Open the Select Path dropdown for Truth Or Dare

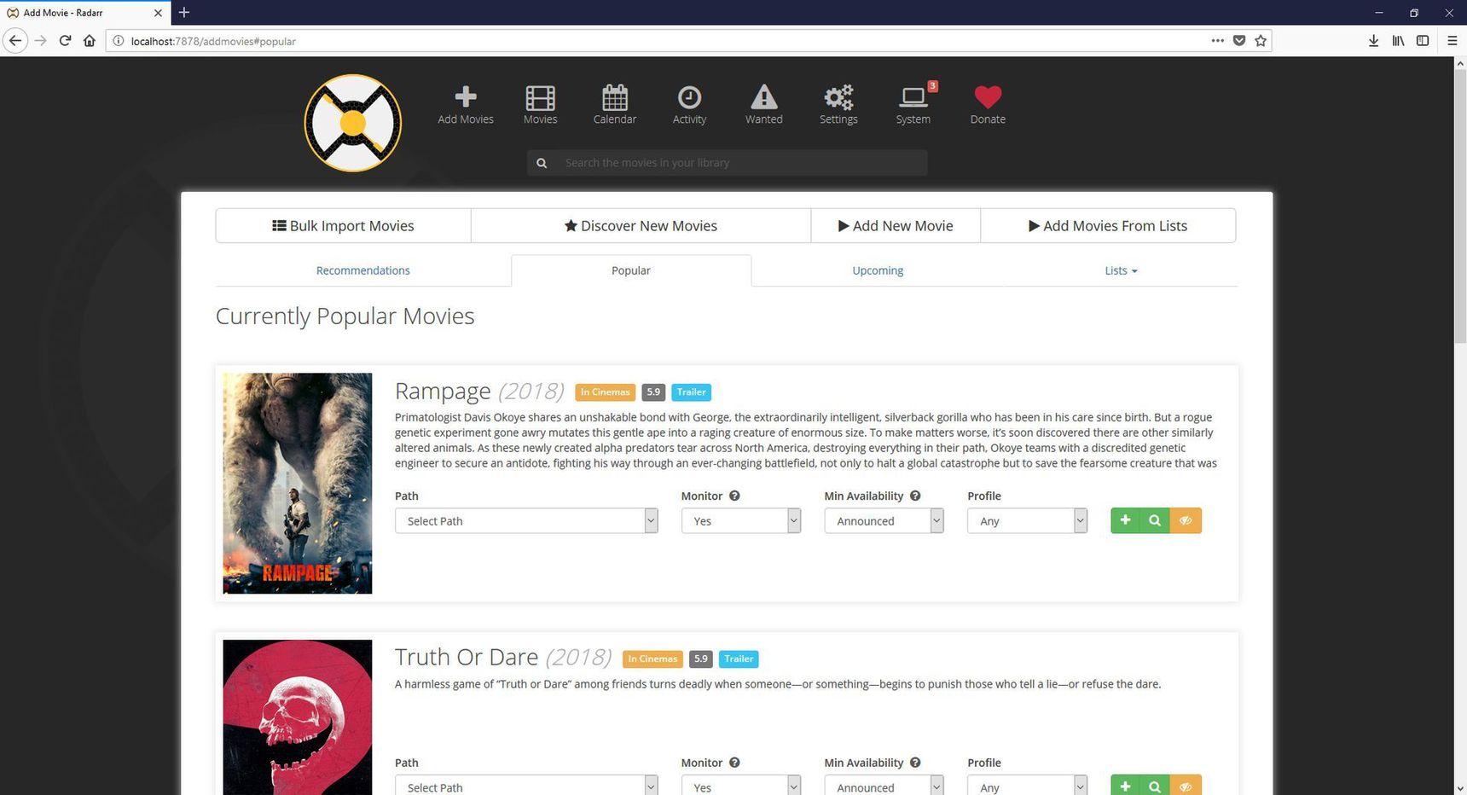tap(526, 786)
